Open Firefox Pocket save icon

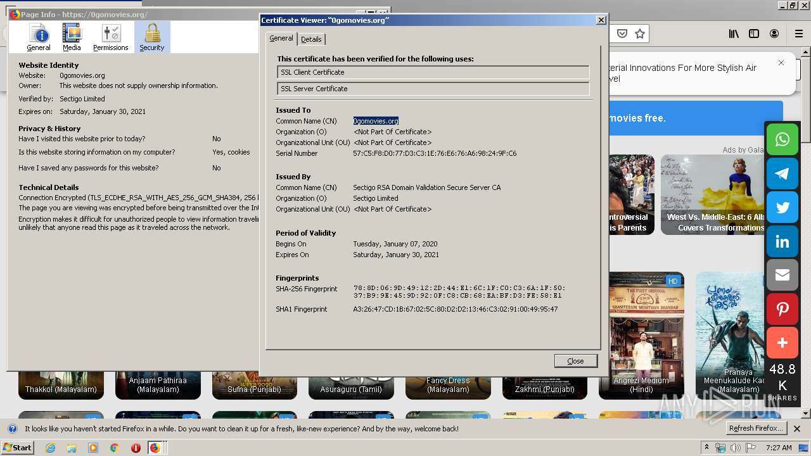(x=622, y=34)
